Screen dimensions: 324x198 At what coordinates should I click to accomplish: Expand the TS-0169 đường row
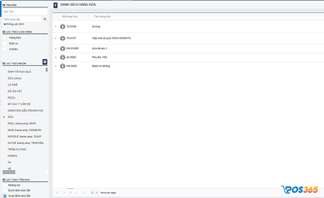[55, 26]
